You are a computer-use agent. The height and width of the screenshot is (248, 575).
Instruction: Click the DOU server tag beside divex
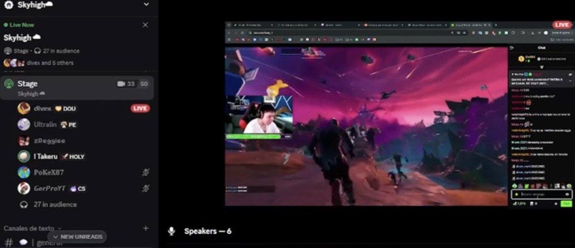click(65, 108)
